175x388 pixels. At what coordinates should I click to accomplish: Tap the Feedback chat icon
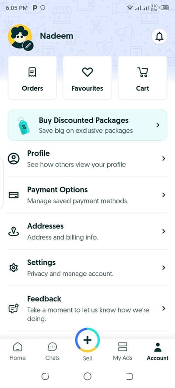(14, 308)
